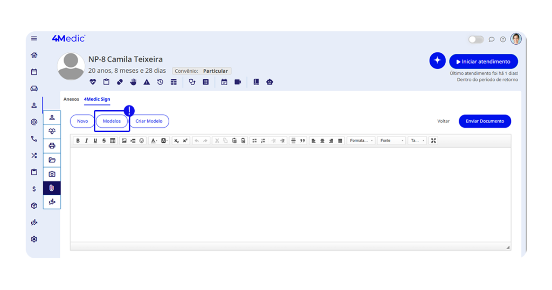Image resolution: width=552 pixels, height=290 pixels.
Task: Toggle the switch in the top header
Action: (x=476, y=39)
